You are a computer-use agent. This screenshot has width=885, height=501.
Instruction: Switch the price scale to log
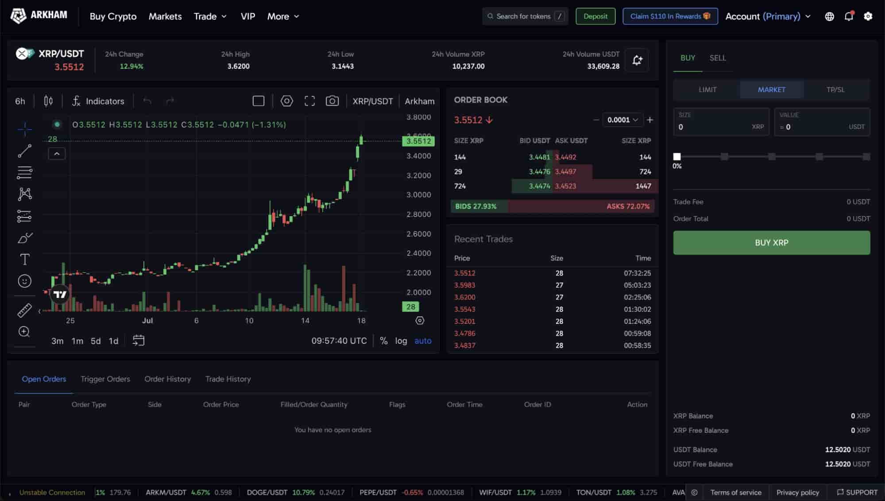(x=401, y=341)
